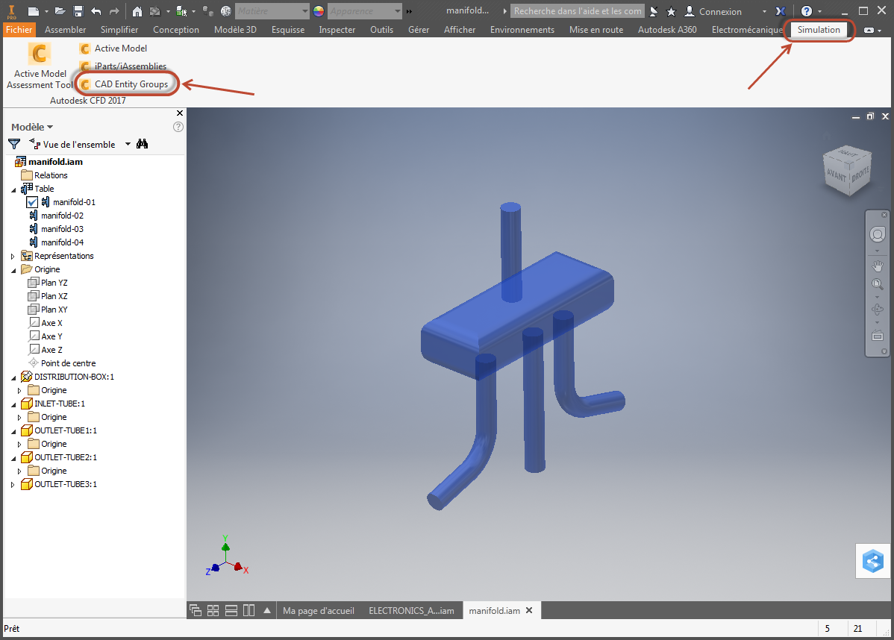Image resolution: width=894 pixels, height=640 pixels.
Task: Switch to the Modèle 3D ribbon tab
Action: pyautogui.click(x=236, y=30)
